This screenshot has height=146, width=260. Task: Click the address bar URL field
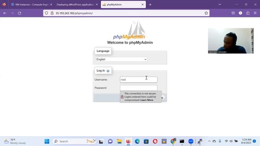coord(126,13)
